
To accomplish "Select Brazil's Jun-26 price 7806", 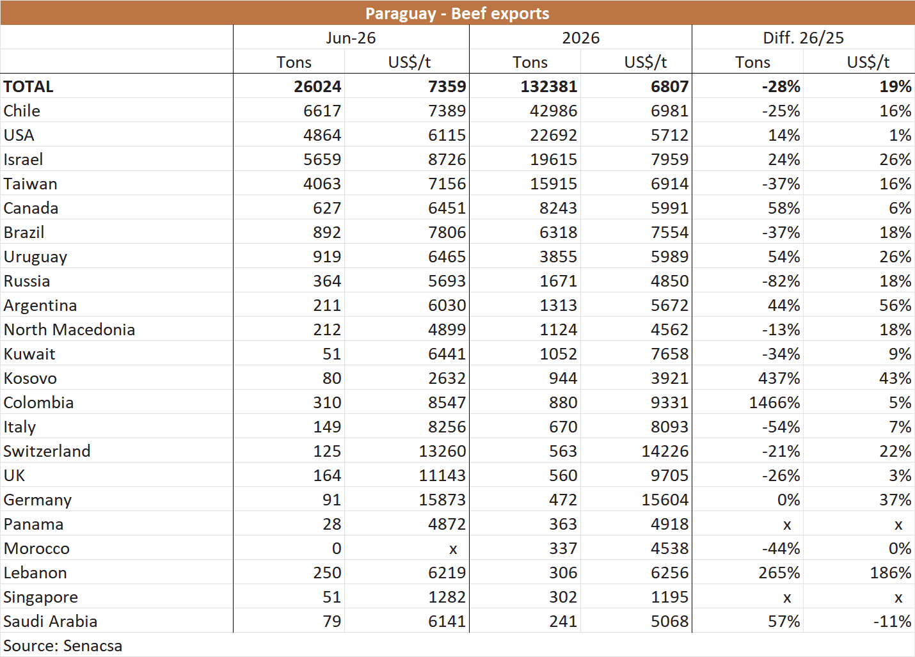I will (447, 232).
